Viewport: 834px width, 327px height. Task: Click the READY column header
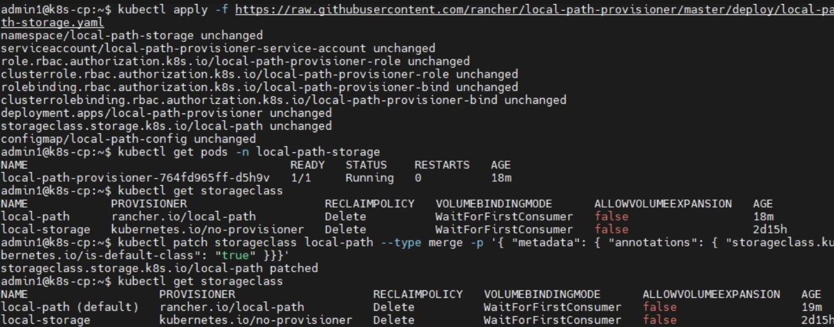tap(308, 165)
